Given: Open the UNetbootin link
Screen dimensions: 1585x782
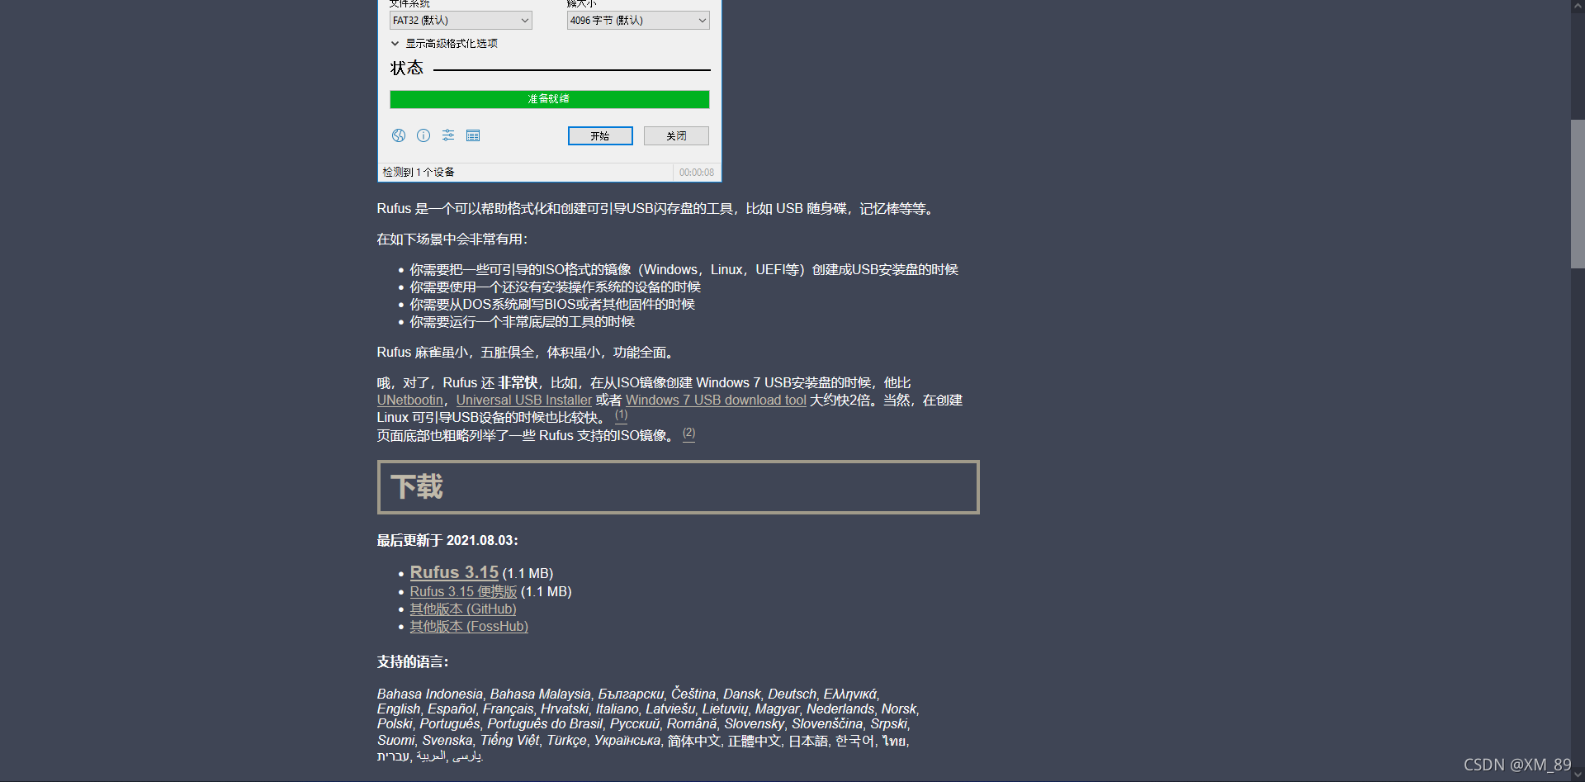Looking at the screenshot, I should [x=409, y=400].
